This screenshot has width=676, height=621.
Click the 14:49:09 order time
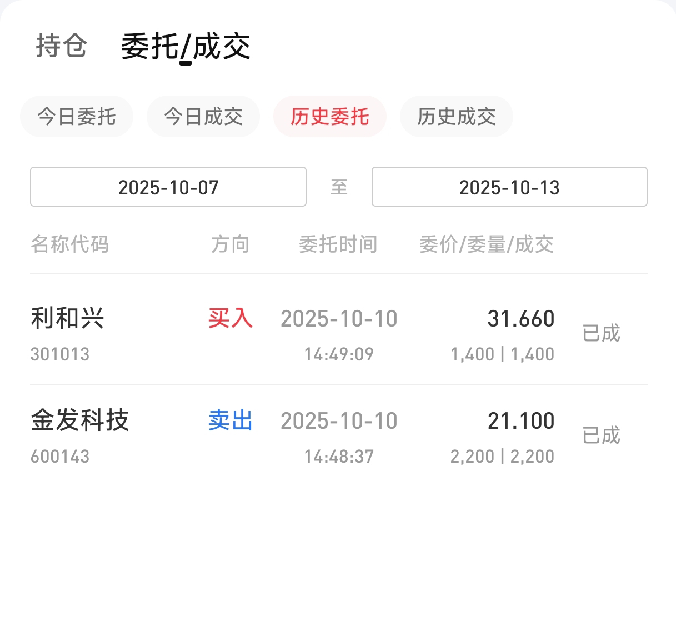point(339,354)
